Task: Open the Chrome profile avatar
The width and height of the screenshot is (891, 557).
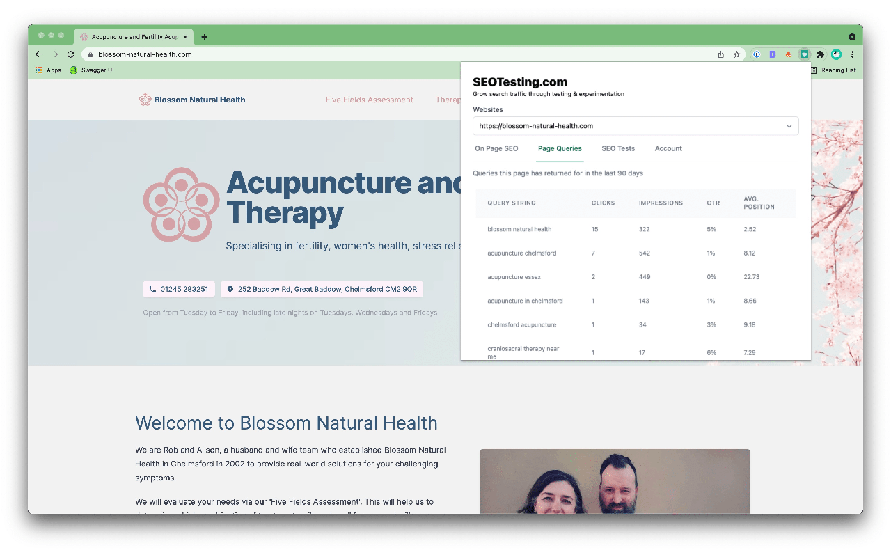Action: (x=836, y=54)
